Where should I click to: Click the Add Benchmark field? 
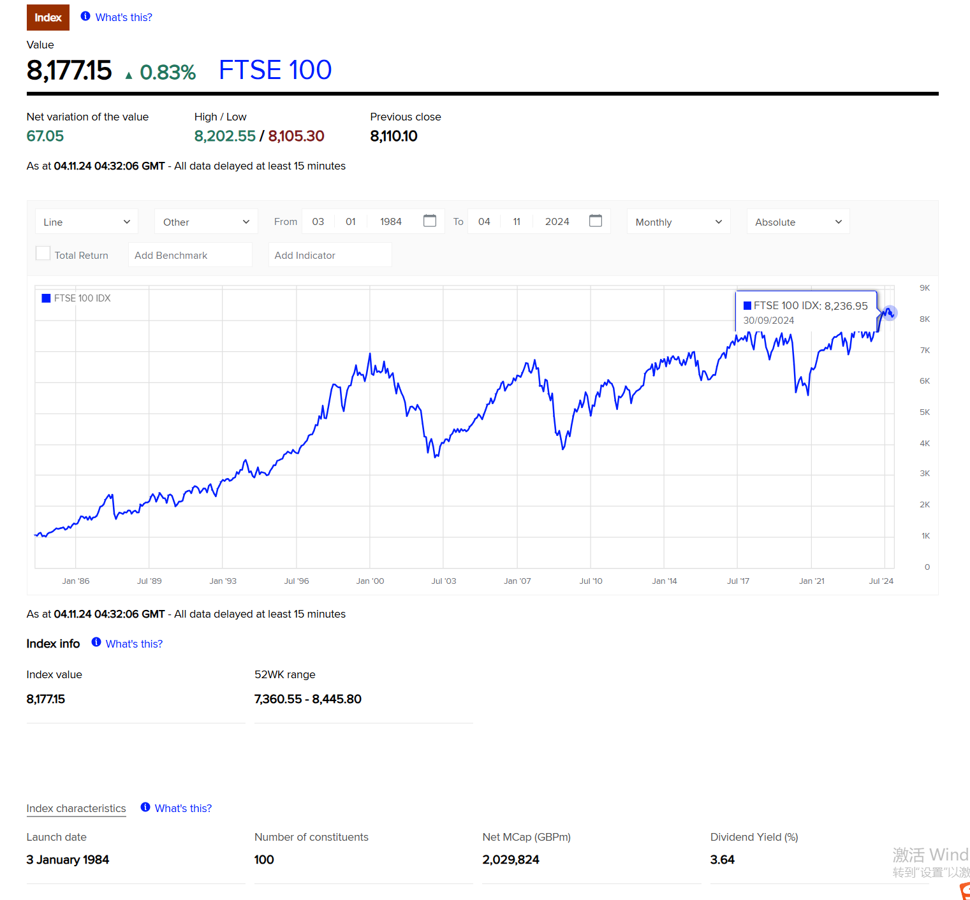click(190, 255)
